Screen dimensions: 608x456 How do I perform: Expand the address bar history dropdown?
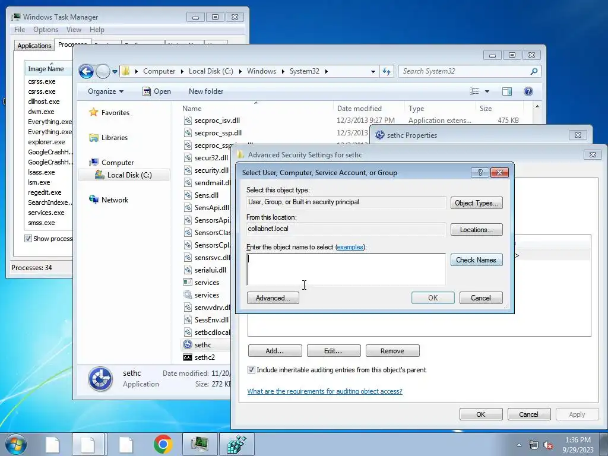(373, 72)
